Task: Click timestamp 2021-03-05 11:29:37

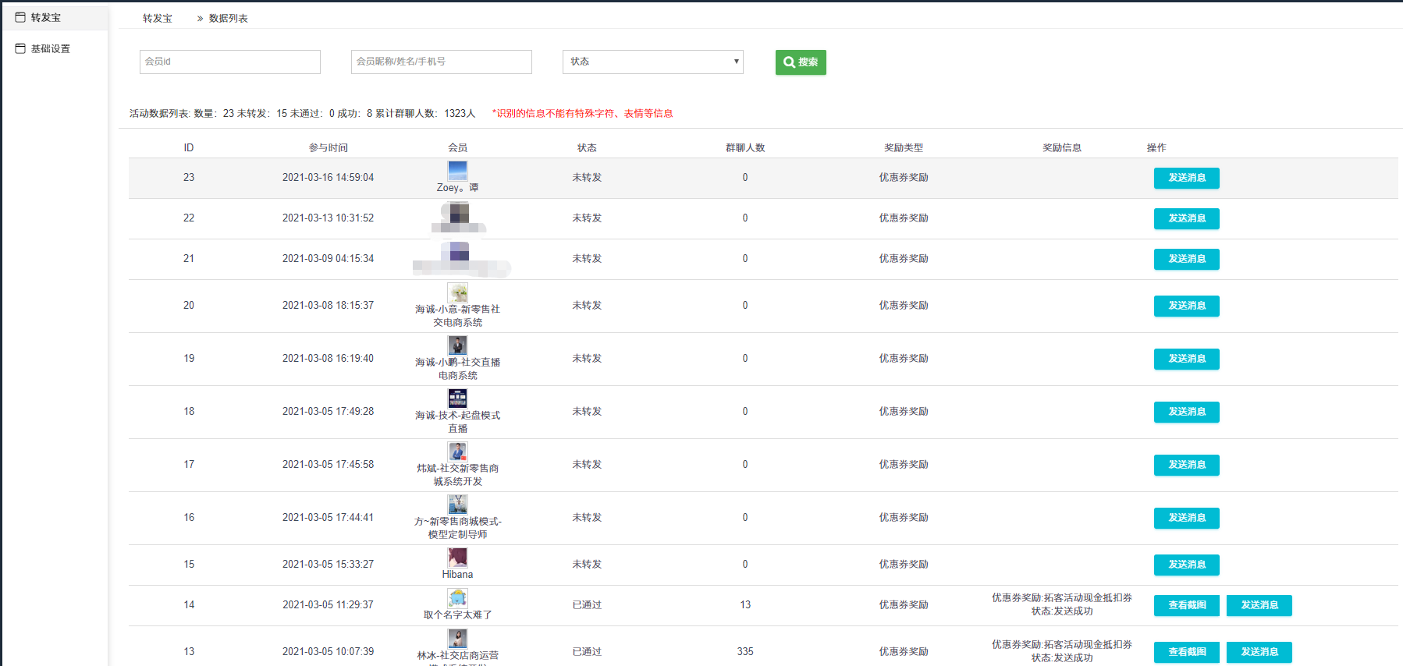Action: click(x=328, y=605)
